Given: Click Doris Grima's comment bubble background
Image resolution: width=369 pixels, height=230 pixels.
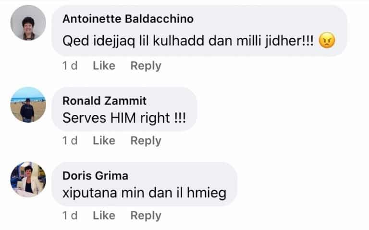Looking at the screenshot, I should [144, 184].
